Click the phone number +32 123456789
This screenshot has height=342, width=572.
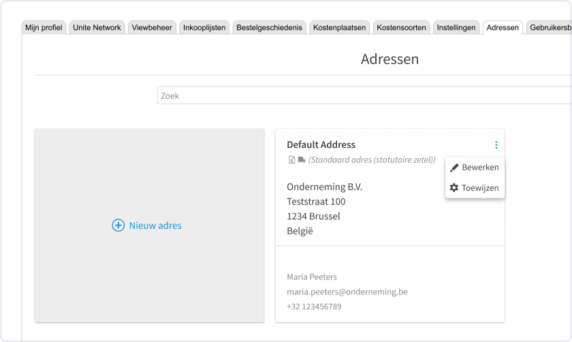pos(314,307)
